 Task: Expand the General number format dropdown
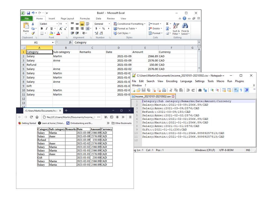(x=109, y=24)
